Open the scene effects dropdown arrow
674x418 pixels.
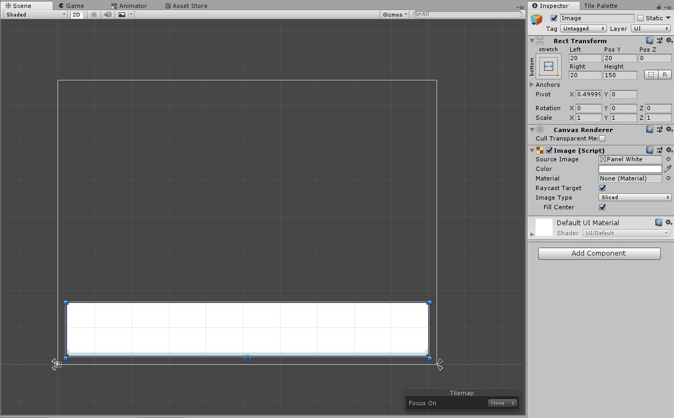pyautogui.click(x=131, y=14)
